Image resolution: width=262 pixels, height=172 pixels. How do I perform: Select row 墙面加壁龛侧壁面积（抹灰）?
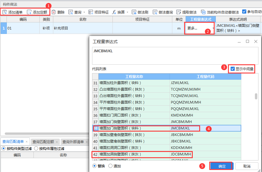167,135
